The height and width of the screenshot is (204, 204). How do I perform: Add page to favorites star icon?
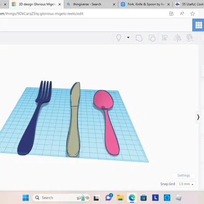click(x=192, y=14)
